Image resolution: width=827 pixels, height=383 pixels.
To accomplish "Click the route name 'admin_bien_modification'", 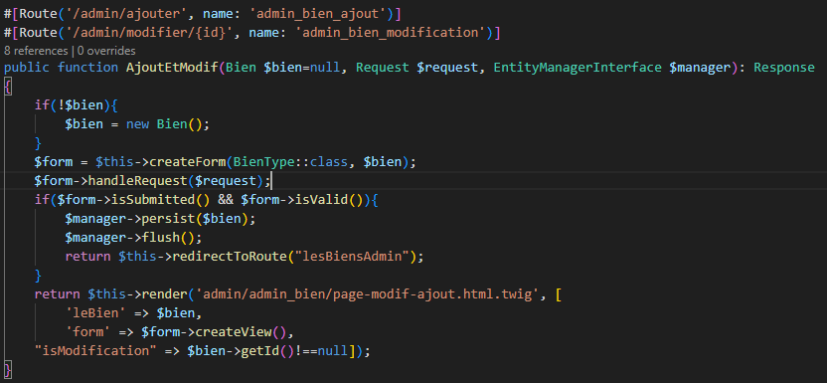I will click(x=392, y=32).
